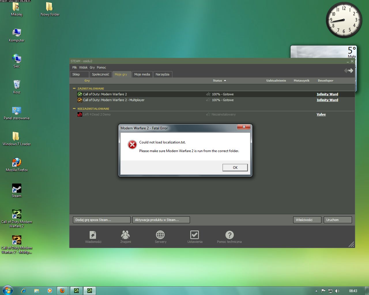Open Ustawienia settings icon

[x=195, y=235]
